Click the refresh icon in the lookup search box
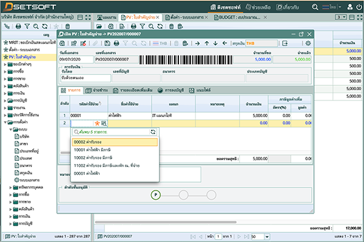The image size is (364, 242). 153,131
